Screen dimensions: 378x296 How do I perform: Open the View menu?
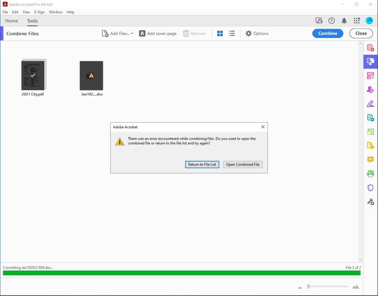coord(26,12)
